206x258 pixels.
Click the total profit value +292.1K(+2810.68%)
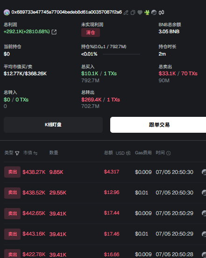[x=27, y=32]
